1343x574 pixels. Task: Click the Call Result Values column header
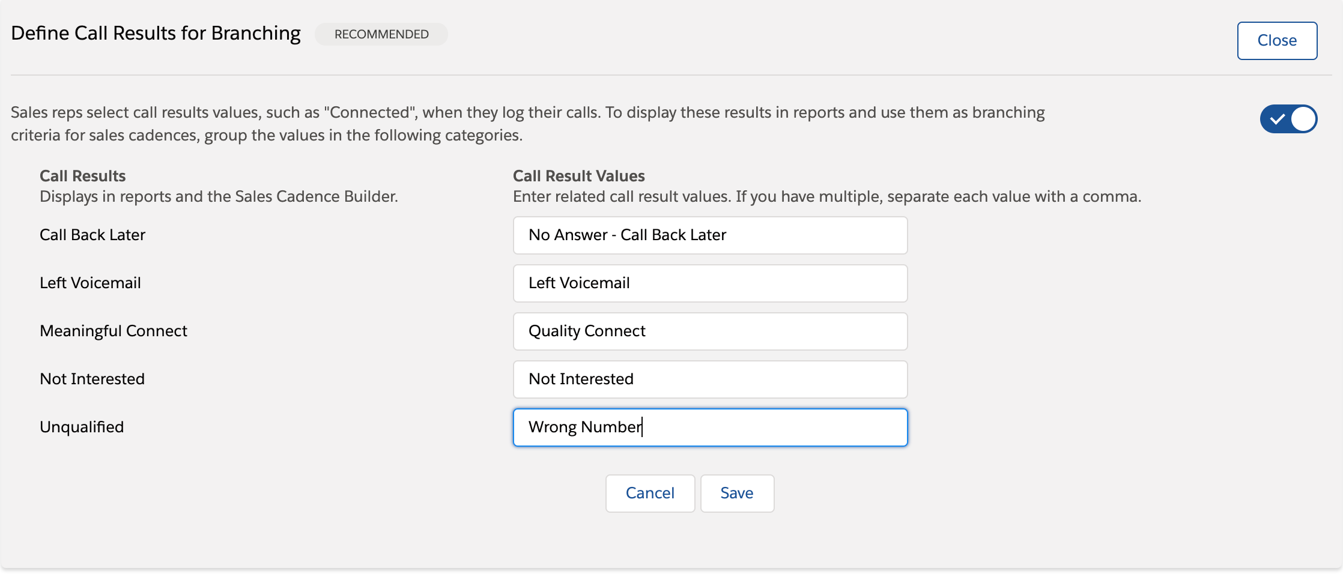pos(578,176)
